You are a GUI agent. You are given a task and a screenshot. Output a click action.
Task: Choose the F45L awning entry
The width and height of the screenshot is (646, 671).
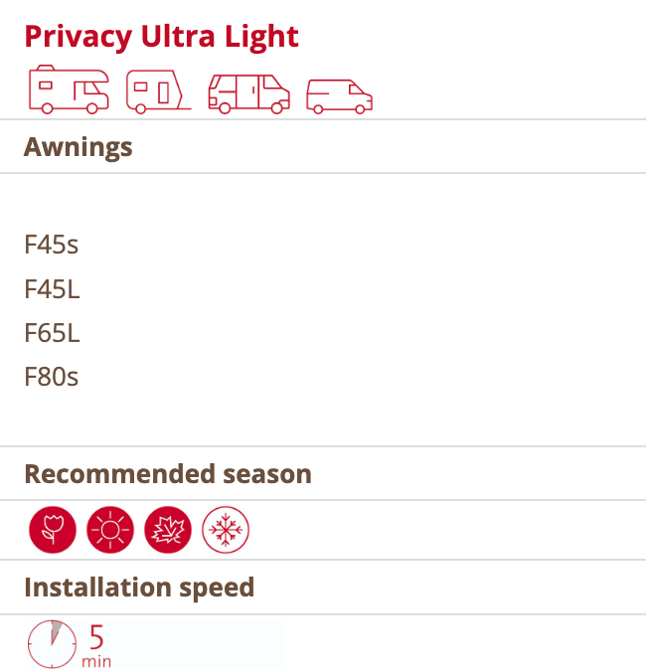click(x=52, y=289)
